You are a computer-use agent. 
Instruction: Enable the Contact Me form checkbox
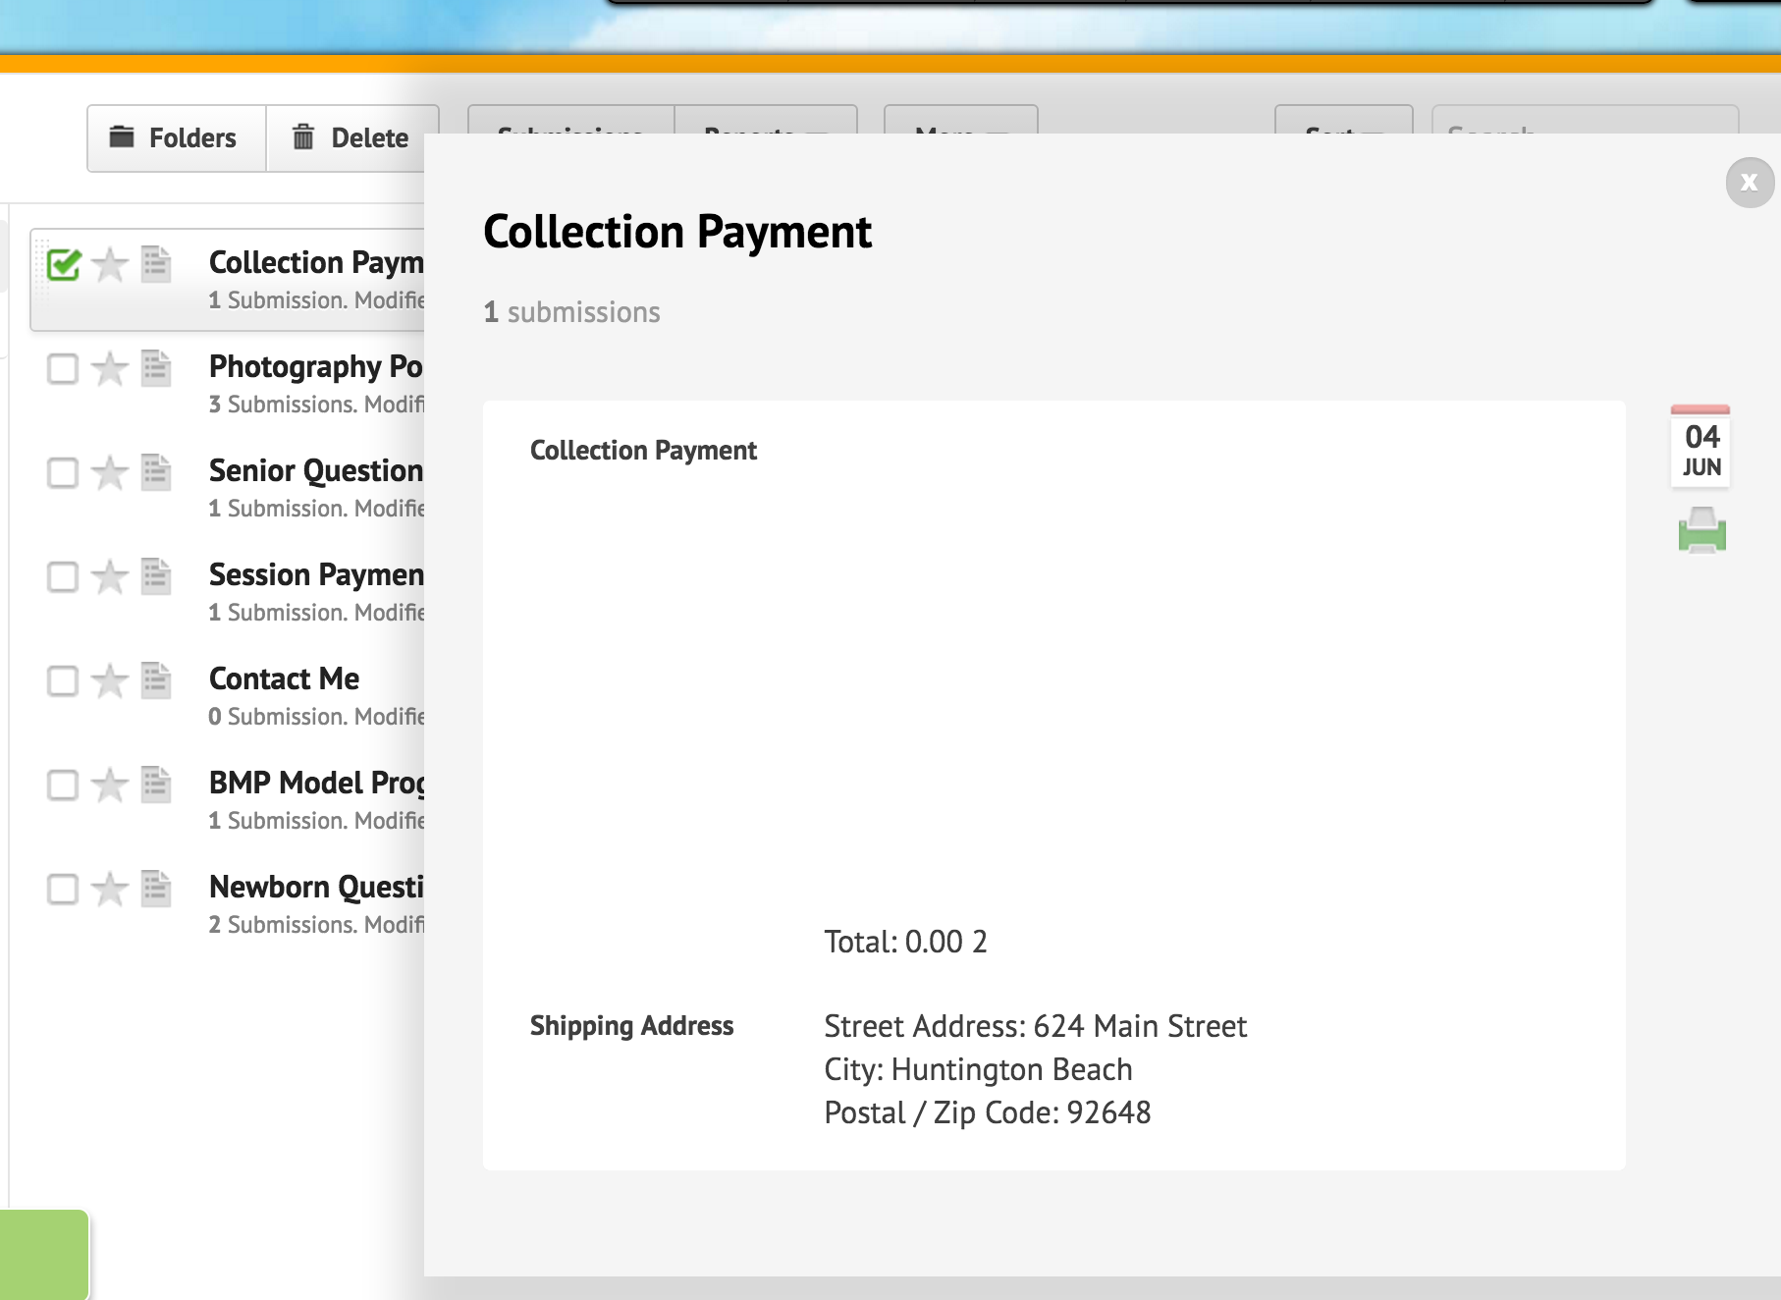coord(63,680)
